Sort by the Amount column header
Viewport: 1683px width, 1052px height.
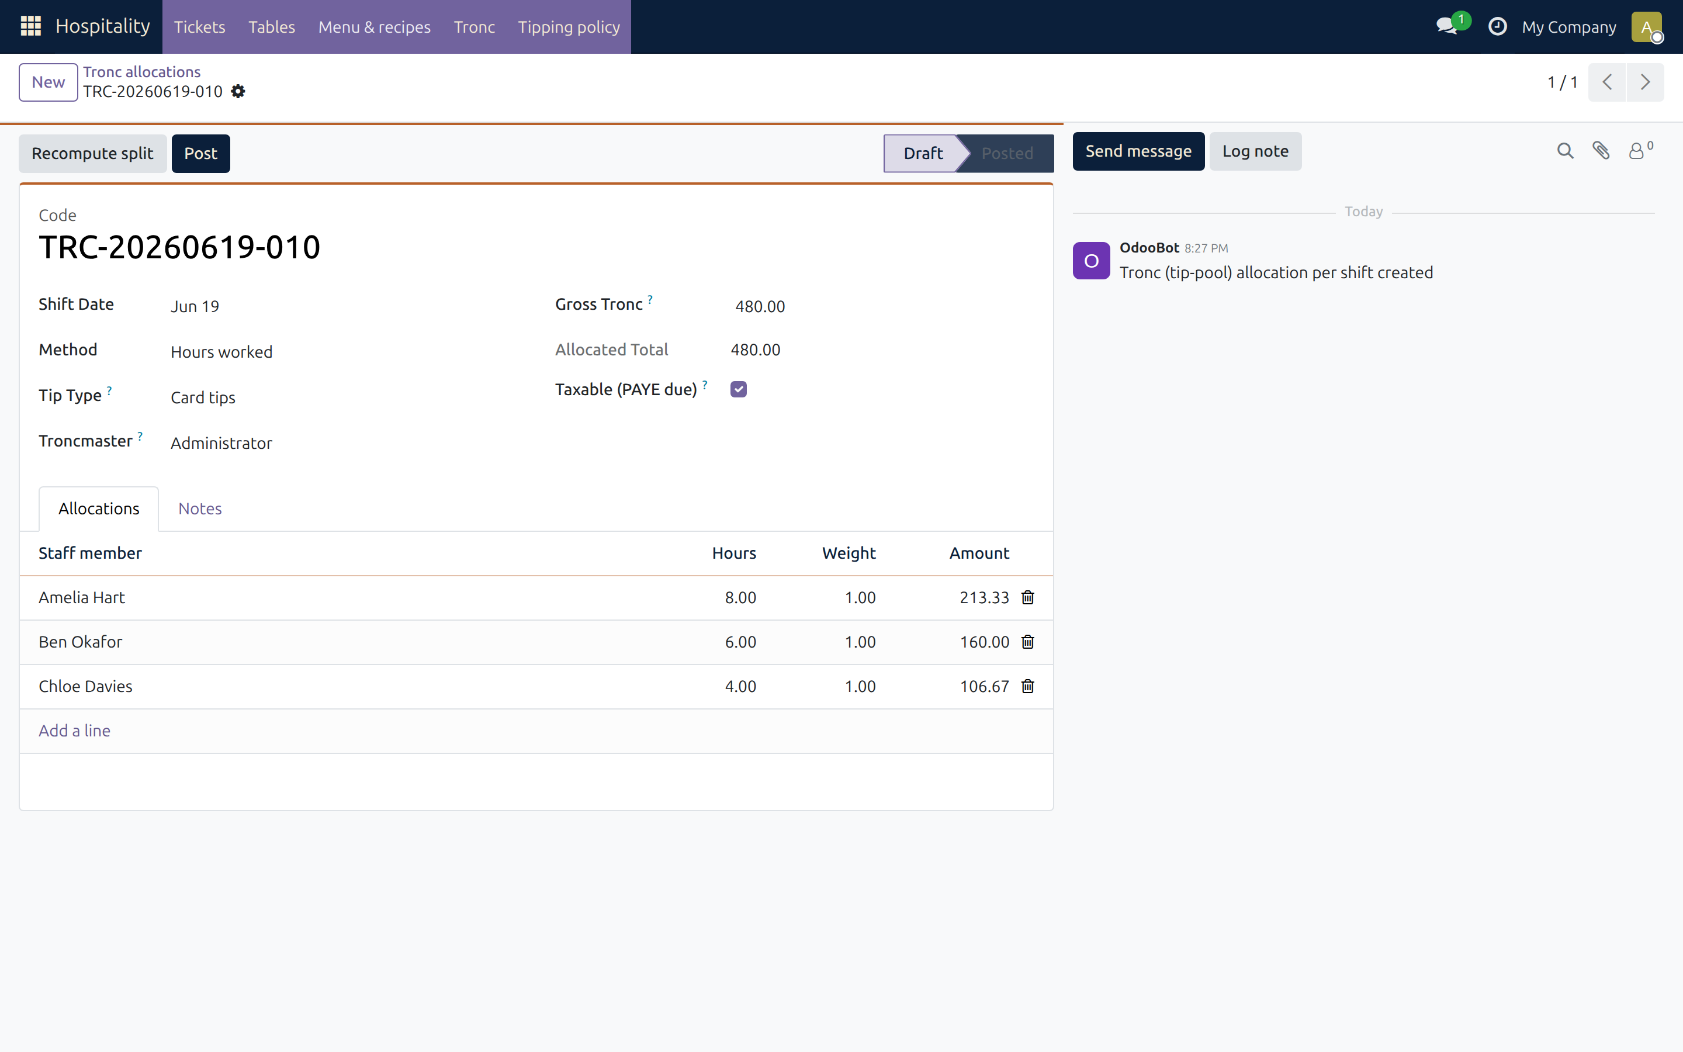(x=979, y=553)
